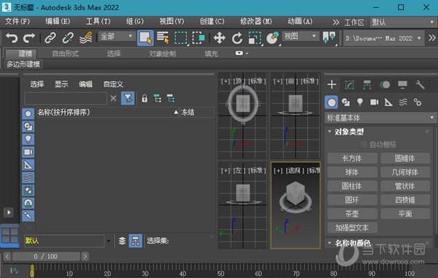This screenshot has height=278, width=438.
Task: Toggle helpers display filter in Scene Explorer
Action: click(x=28, y=165)
